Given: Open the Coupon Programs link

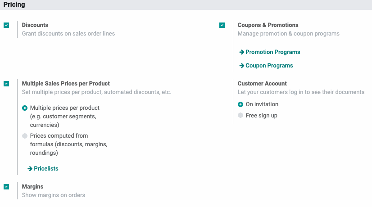Looking at the screenshot, I should [269, 65].
